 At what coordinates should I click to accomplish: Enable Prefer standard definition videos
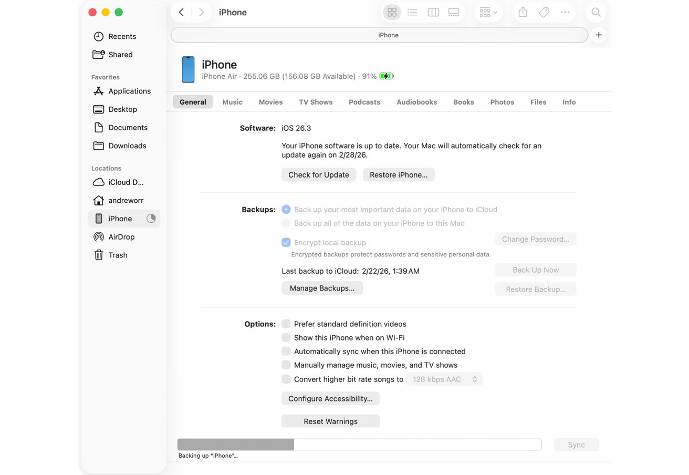click(x=286, y=324)
